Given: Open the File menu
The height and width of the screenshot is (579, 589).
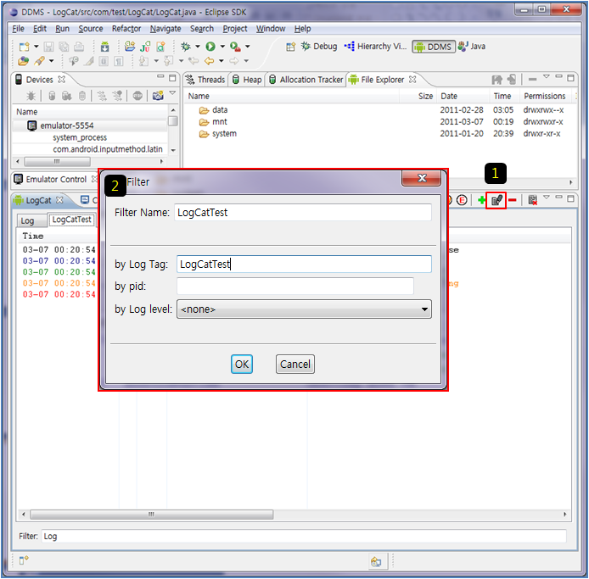Looking at the screenshot, I should tap(18, 29).
